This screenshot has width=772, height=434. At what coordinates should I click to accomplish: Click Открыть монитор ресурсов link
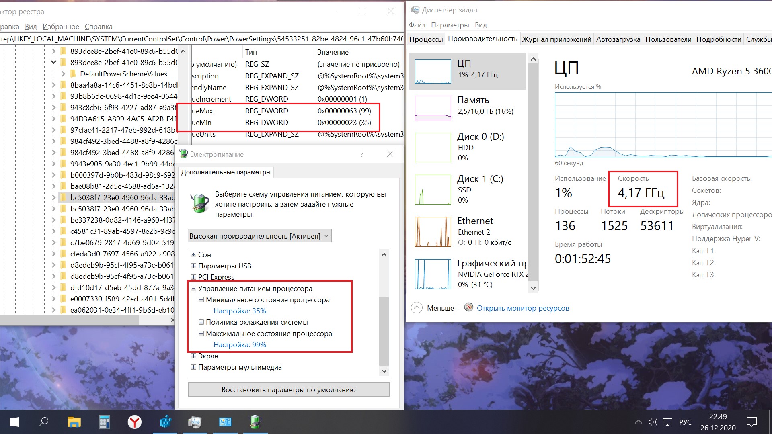pyautogui.click(x=523, y=307)
